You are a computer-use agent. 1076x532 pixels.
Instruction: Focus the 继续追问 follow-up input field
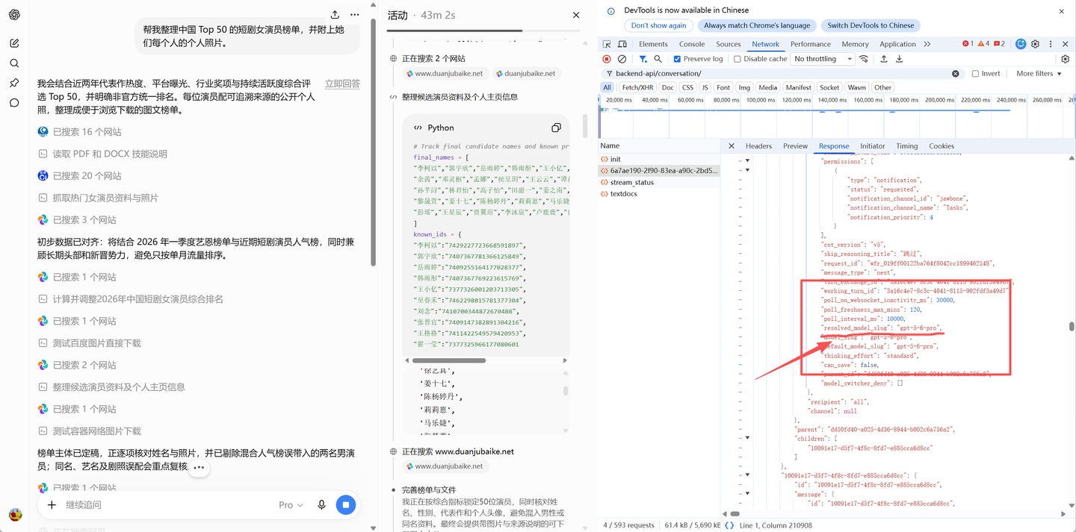pos(164,505)
